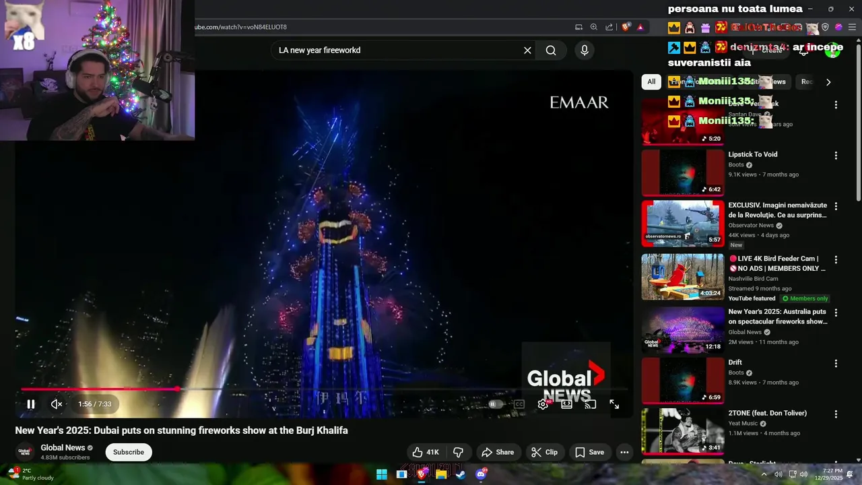Click the 'Members only' badge

pyautogui.click(x=805, y=298)
